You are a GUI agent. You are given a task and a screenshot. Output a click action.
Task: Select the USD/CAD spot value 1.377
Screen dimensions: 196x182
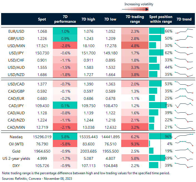tap(42, 84)
